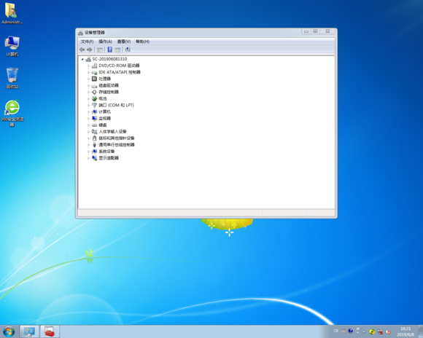The image size is (423, 338).
Task: Expand the 端口 (COM 和 LPT) node
Action: point(88,106)
